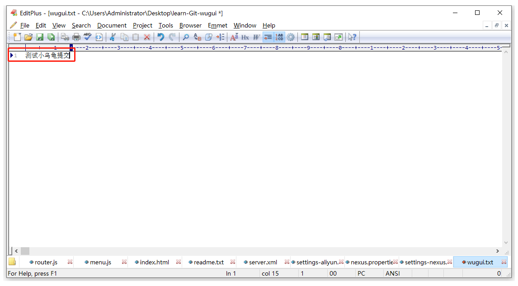Close the router.js tab
The height and width of the screenshot is (286, 518).
[x=70, y=262]
